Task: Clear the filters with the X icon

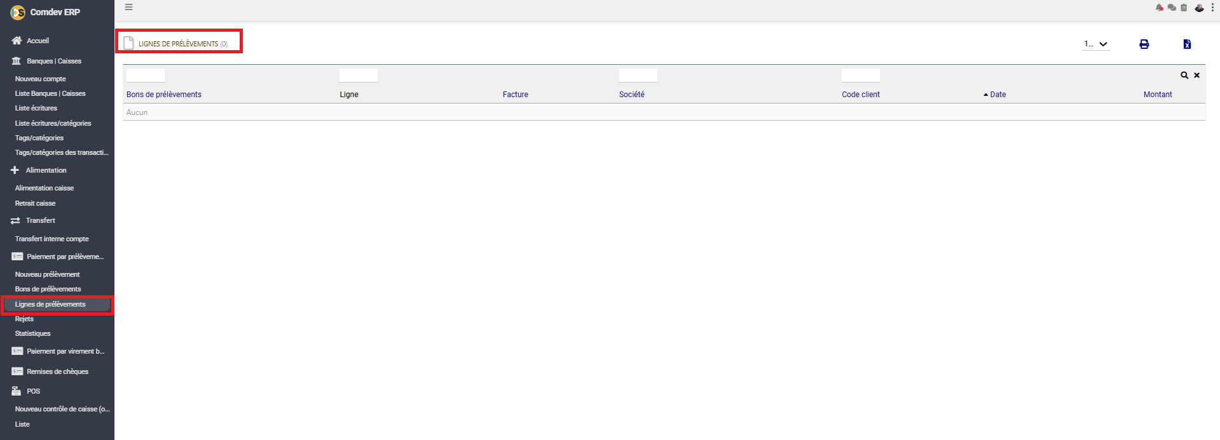Action: coord(1196,75)
